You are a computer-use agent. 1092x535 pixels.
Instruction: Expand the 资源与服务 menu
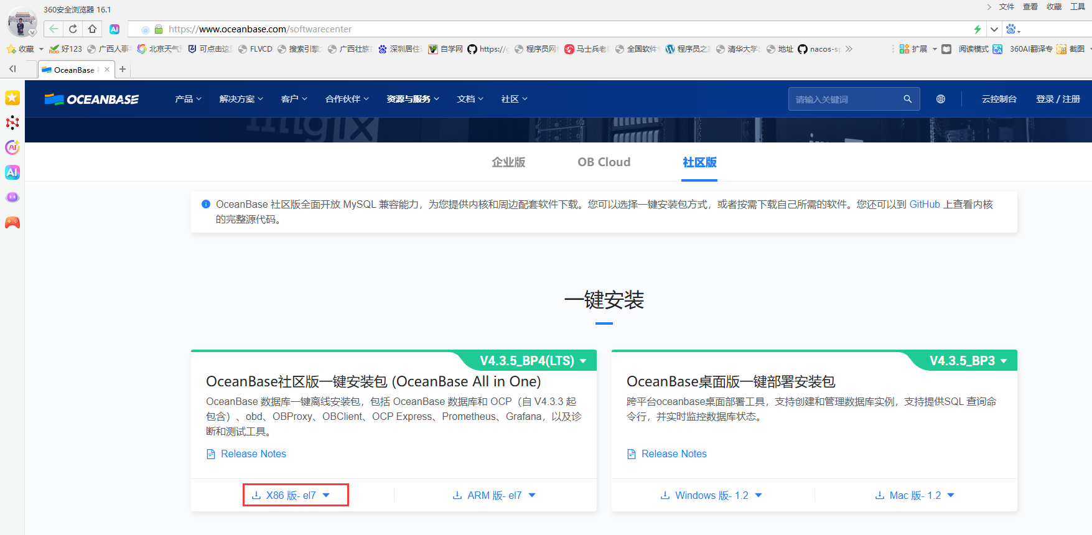coord(413,99)
